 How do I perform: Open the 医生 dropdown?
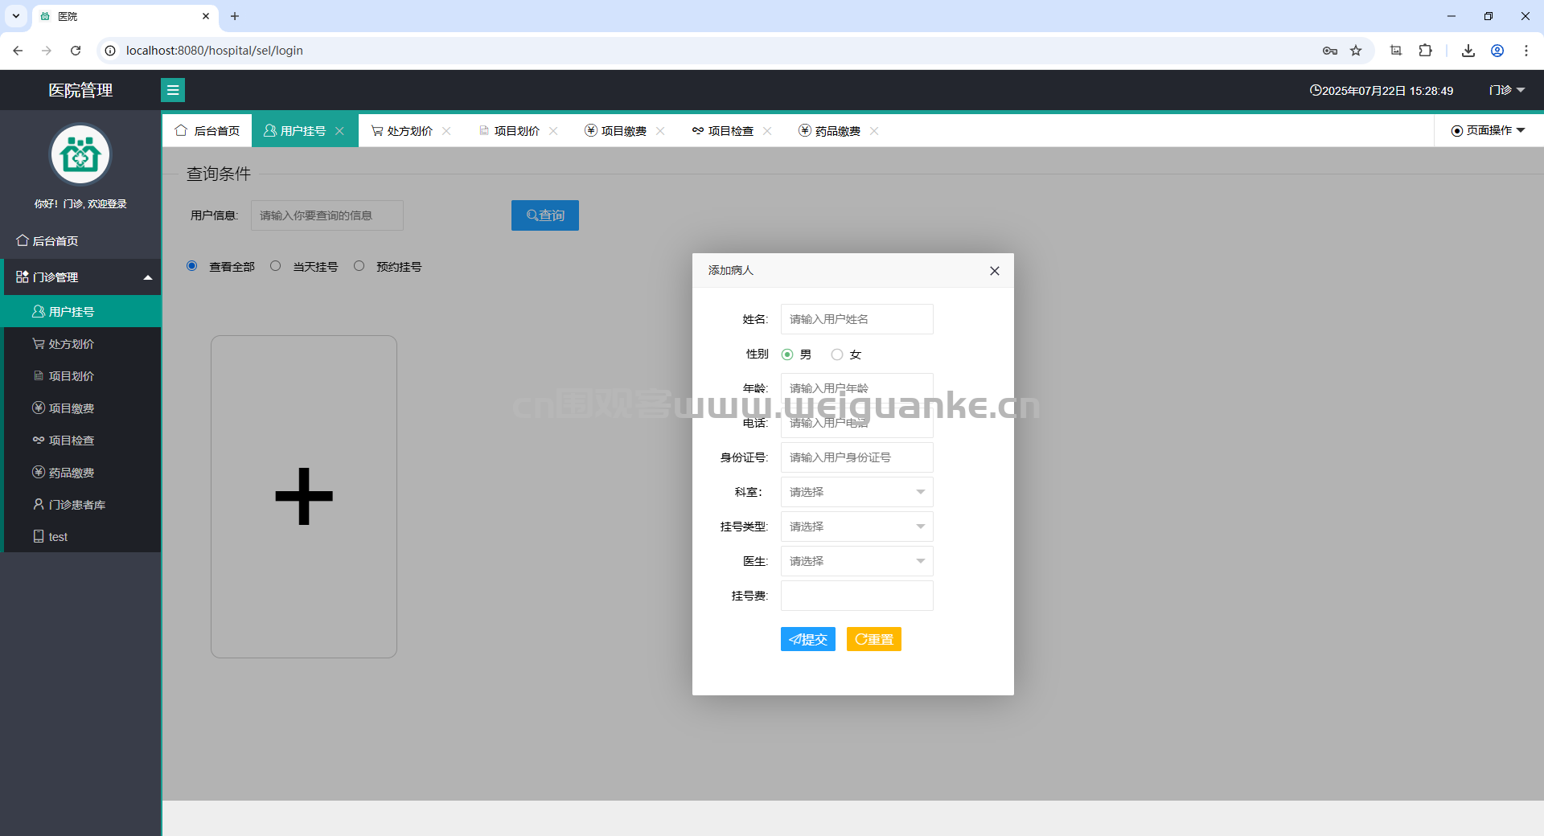[x=856, y=561]
